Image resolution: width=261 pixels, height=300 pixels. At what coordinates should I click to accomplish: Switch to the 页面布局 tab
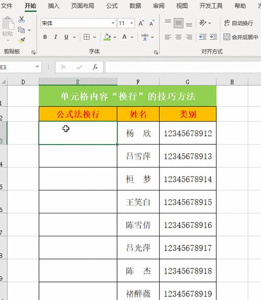tap(82, 6)
